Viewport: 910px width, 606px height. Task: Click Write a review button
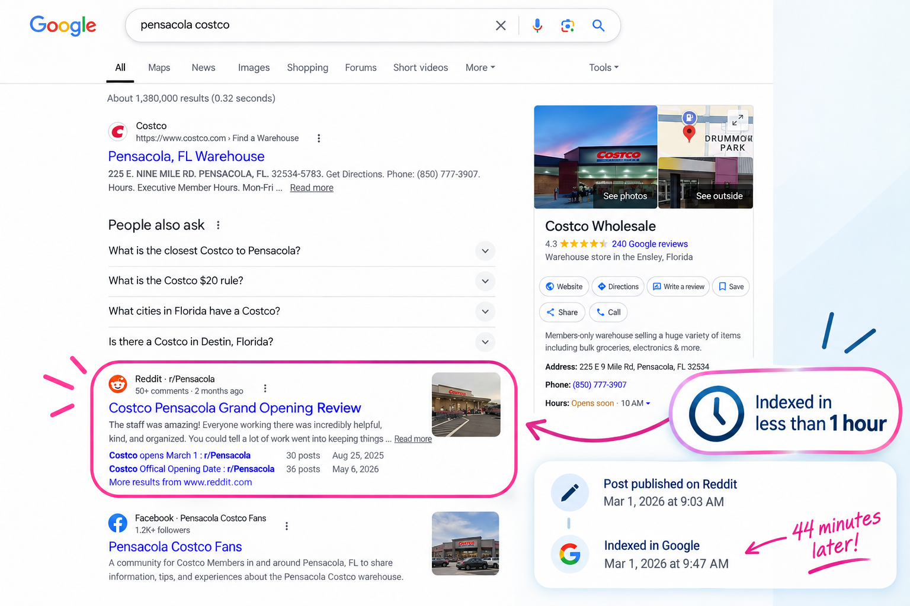678,286
